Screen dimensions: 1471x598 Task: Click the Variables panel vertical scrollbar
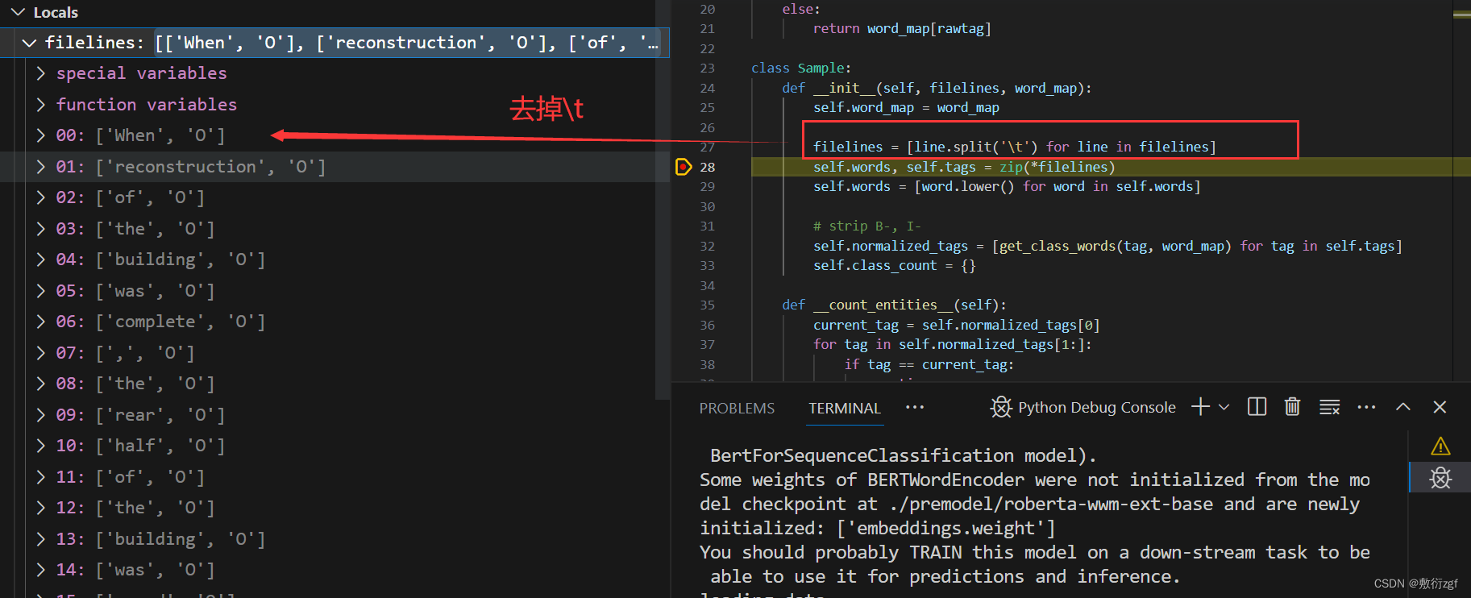coord(663,200)
